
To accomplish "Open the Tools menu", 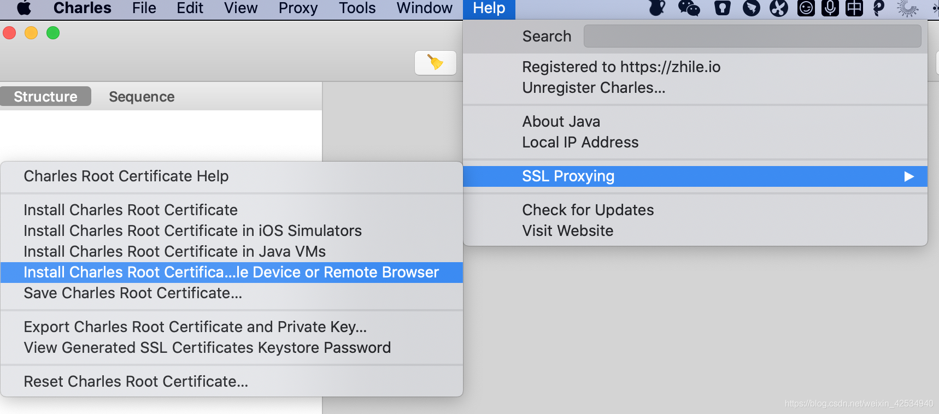I will click(357, 8).
